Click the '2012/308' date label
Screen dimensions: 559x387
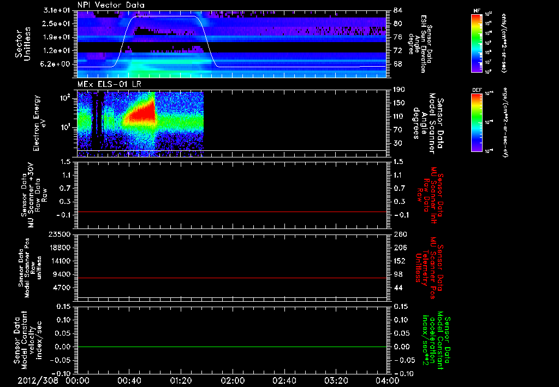pyautogui.click(x=38, y=380)
